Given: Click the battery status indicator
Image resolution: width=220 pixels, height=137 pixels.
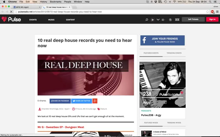Looking at the screenshot, I should (182, 2).
